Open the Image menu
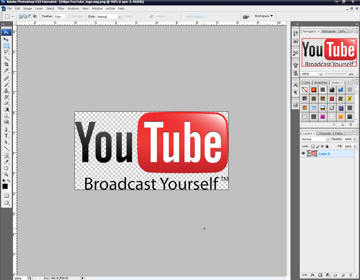The height and width of the screenshot is (280, 360). pyautogui.click(x=28, y=8)
